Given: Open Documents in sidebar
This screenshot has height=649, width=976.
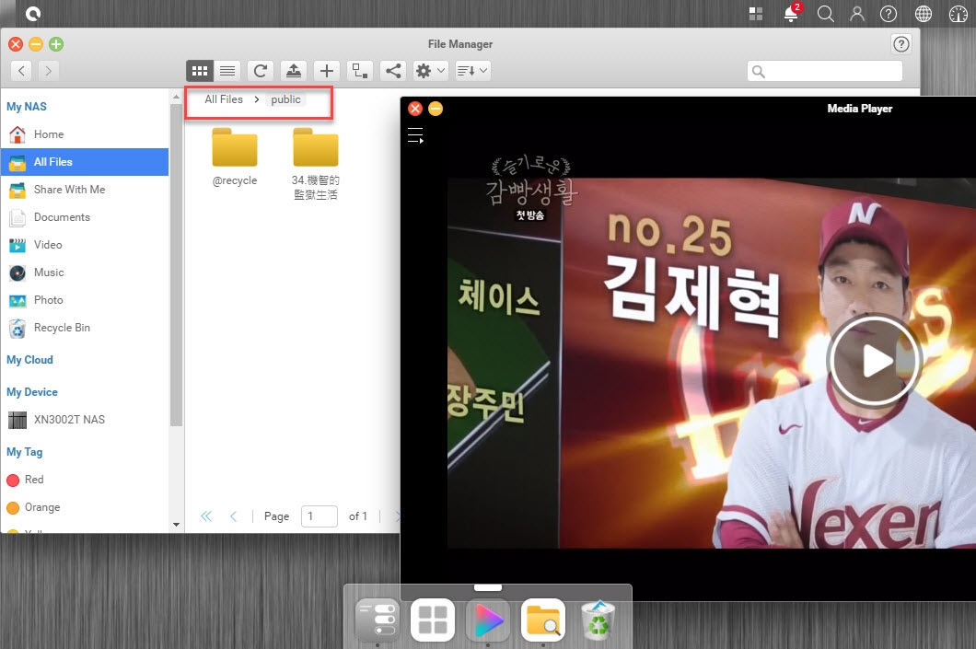Looking at the screenshot, I should (85, 217).
